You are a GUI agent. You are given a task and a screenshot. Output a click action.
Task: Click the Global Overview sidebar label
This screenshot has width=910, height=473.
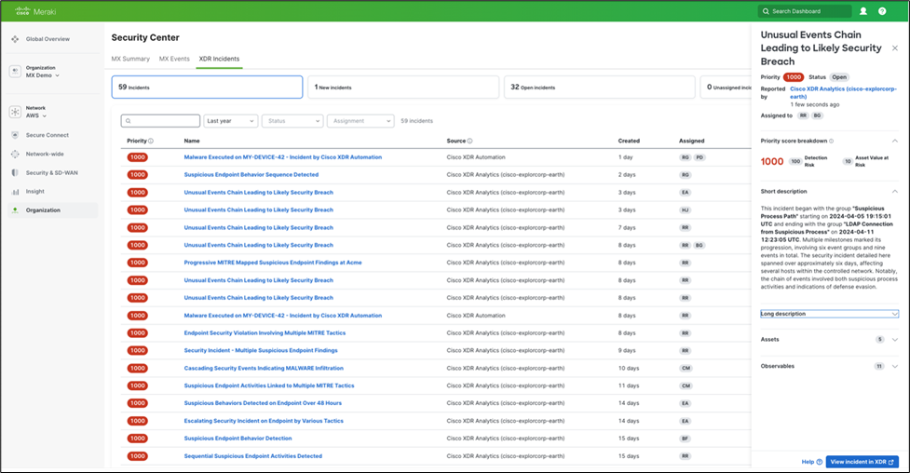coord(48,39)
